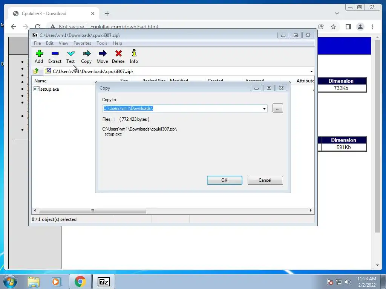Open Chrome profile avatar
The image size is (386, 289).
[x=360, y=27]
